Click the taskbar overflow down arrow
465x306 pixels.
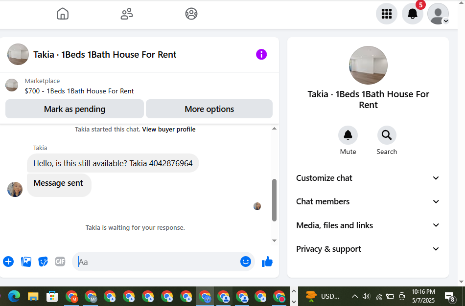tap(294, 302)
